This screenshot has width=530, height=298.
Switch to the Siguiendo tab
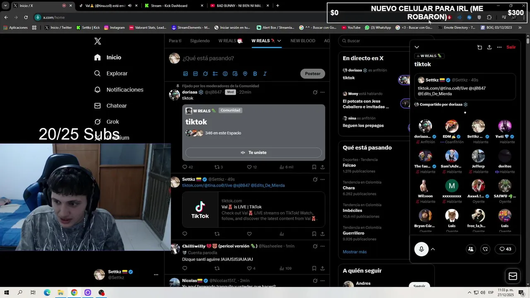200,41
